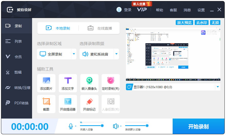Open the 转换/压缩 sidebar section
The image size is (226, 135).
click(17, 88)
